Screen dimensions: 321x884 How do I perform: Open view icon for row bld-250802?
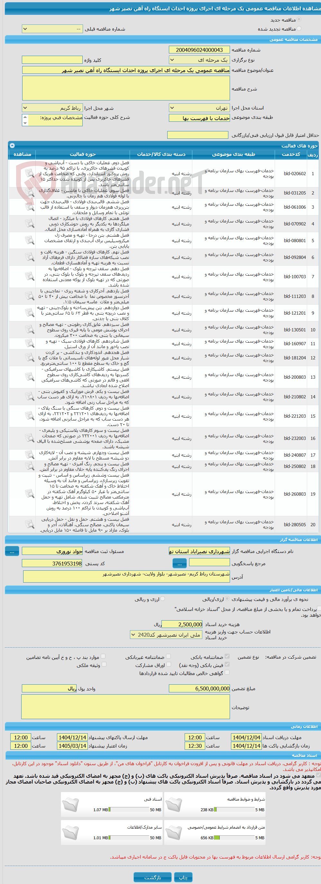point(30,466)
